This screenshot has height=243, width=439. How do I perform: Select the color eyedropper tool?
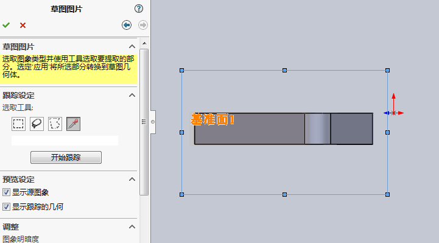click(x=73, y=124)
